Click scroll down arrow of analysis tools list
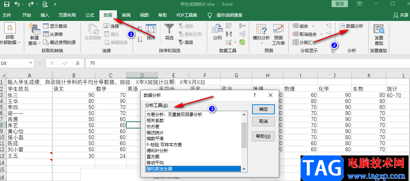Image resolution: width=410 pixels, height=181 pixels. tap(244, 169)
